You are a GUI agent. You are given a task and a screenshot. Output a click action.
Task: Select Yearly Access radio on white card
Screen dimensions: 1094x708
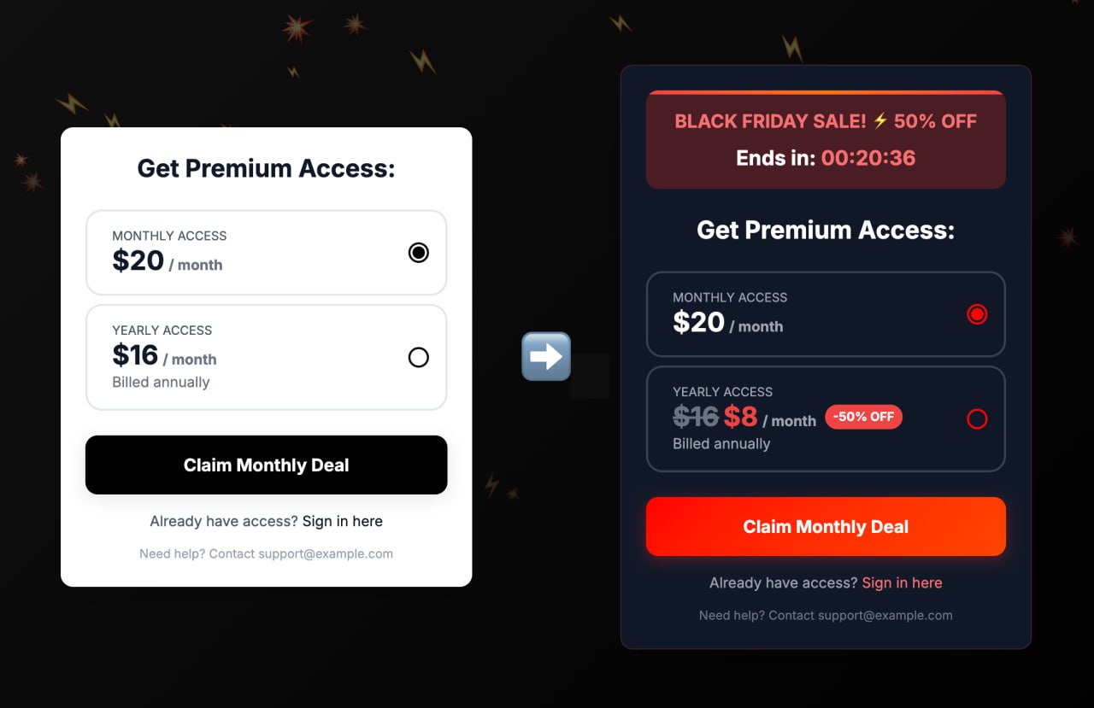click(418, 357)
